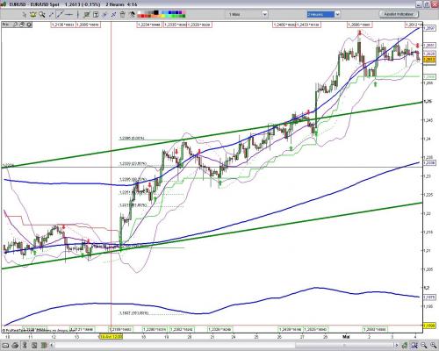The width and height of the screenshot is (439, 351).
Task: Click the green refresh icon at bottom right
Action: (405, 346)
